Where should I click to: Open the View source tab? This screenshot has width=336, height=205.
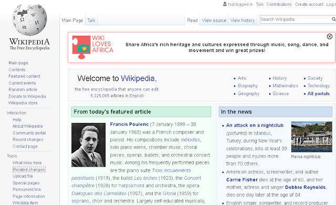tap(214, 20)
